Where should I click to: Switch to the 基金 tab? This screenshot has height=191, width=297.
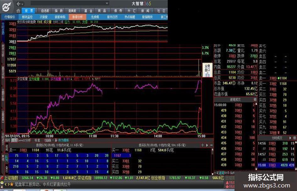(x=88, y=11)
